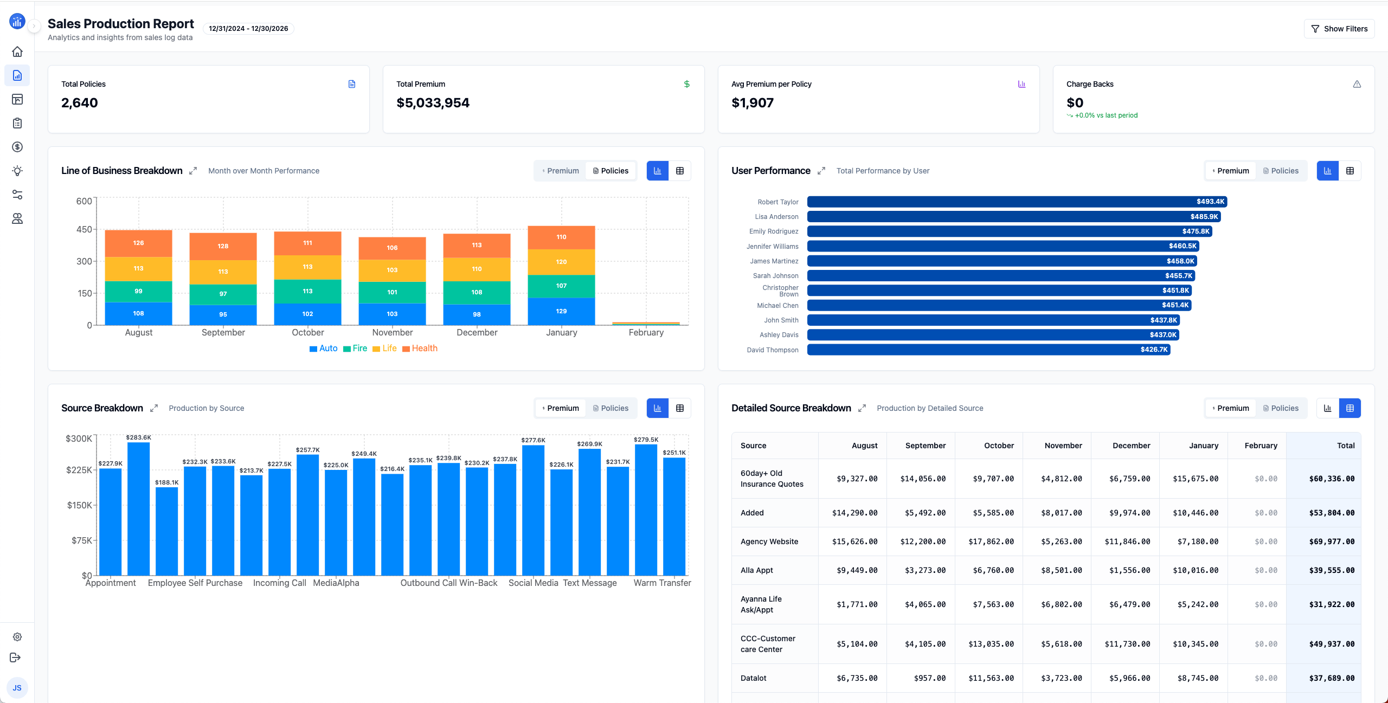Image resolution: width=1388 pixels, height=703 pixels.
Task: Toggle Source Breakdown to Policies
Action: [x=611, y=408]
